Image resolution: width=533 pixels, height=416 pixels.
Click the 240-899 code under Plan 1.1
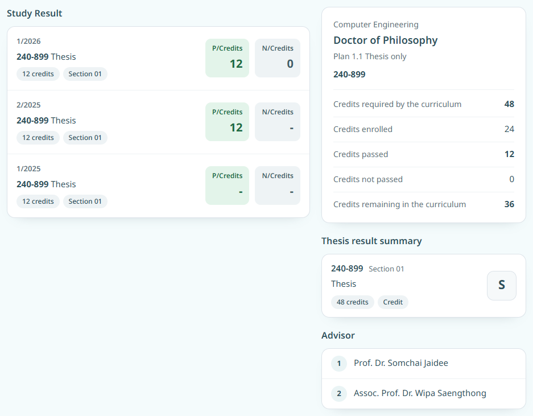[349, 75]
